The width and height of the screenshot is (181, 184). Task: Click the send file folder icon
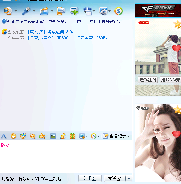(44, 11)
